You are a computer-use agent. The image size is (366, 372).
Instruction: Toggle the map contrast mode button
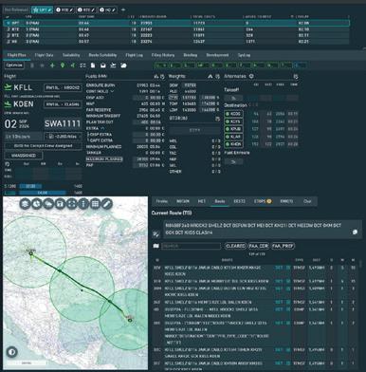12,352
